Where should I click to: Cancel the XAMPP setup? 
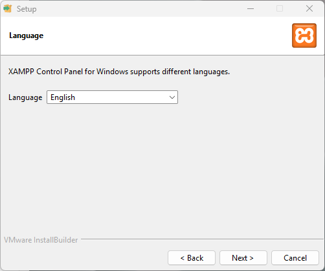pyautogui.click(x=295, y=257)
